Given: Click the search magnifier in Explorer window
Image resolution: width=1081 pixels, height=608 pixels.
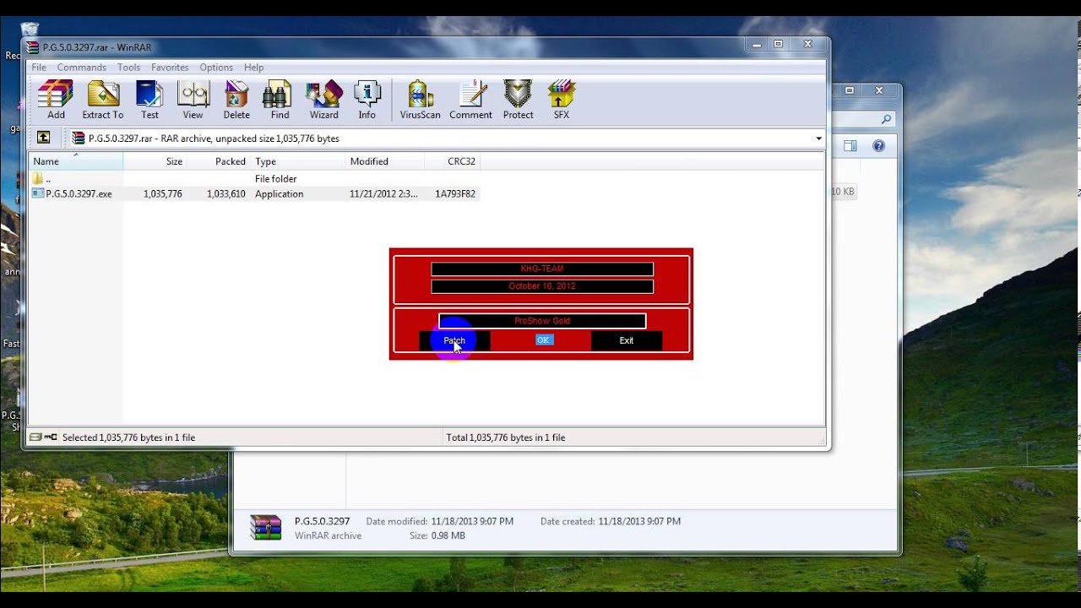Looking at the screenshot, I should coord(886,119).
